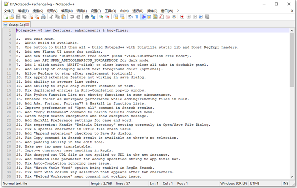Toggle file monitoring eye icon
The image size is (297, 188).
(x=174, y=17)
